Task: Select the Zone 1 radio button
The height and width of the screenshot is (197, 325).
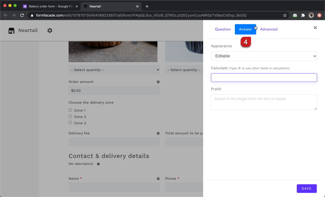Action: (x=70, y=110)
